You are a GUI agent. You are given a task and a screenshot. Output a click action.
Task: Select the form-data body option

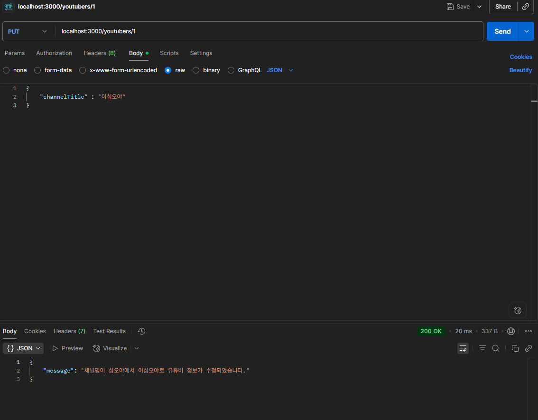pyautogui.click(x=37, y=70)
